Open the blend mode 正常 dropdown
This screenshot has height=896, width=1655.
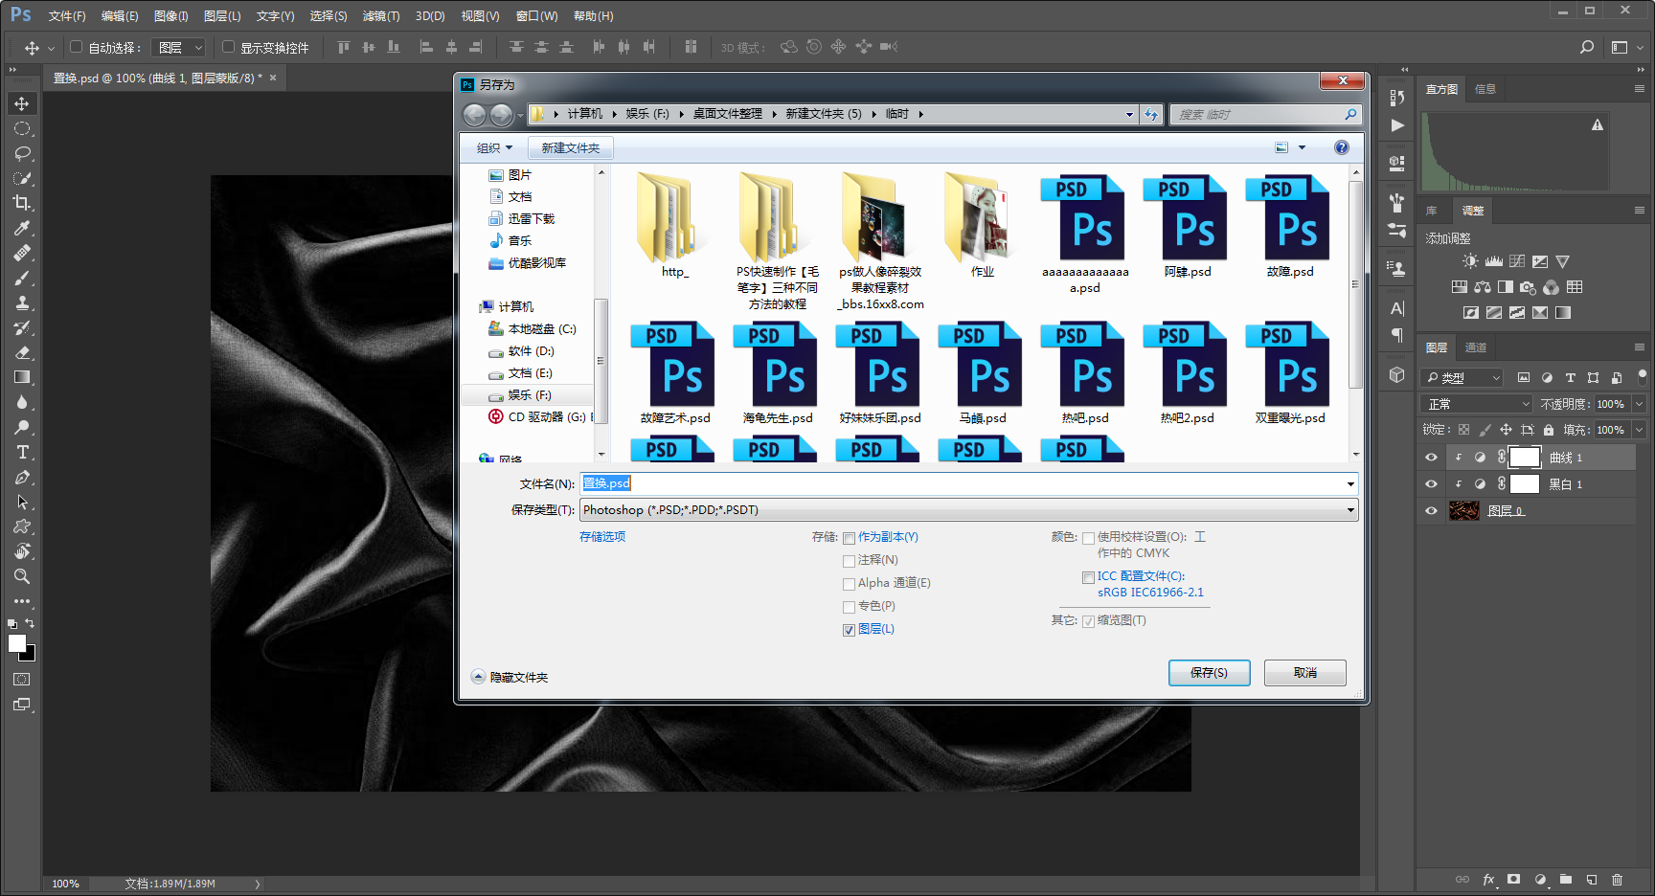(1478, 404)
